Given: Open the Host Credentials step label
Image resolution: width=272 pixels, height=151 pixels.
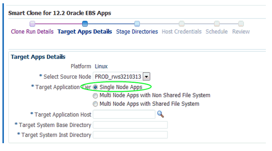Looking at the screenshot, I should [x=181, y=32].
